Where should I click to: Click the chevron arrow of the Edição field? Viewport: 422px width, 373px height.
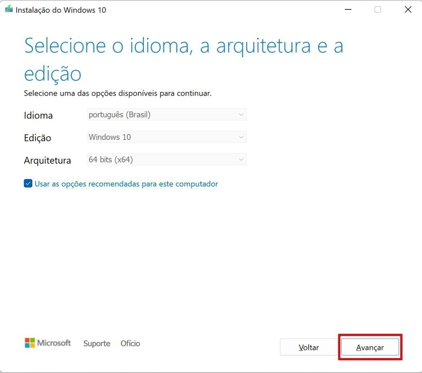coord(241,137)
